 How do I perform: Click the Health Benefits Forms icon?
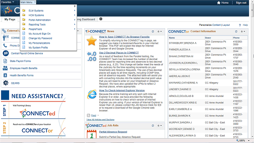(5, 75)
